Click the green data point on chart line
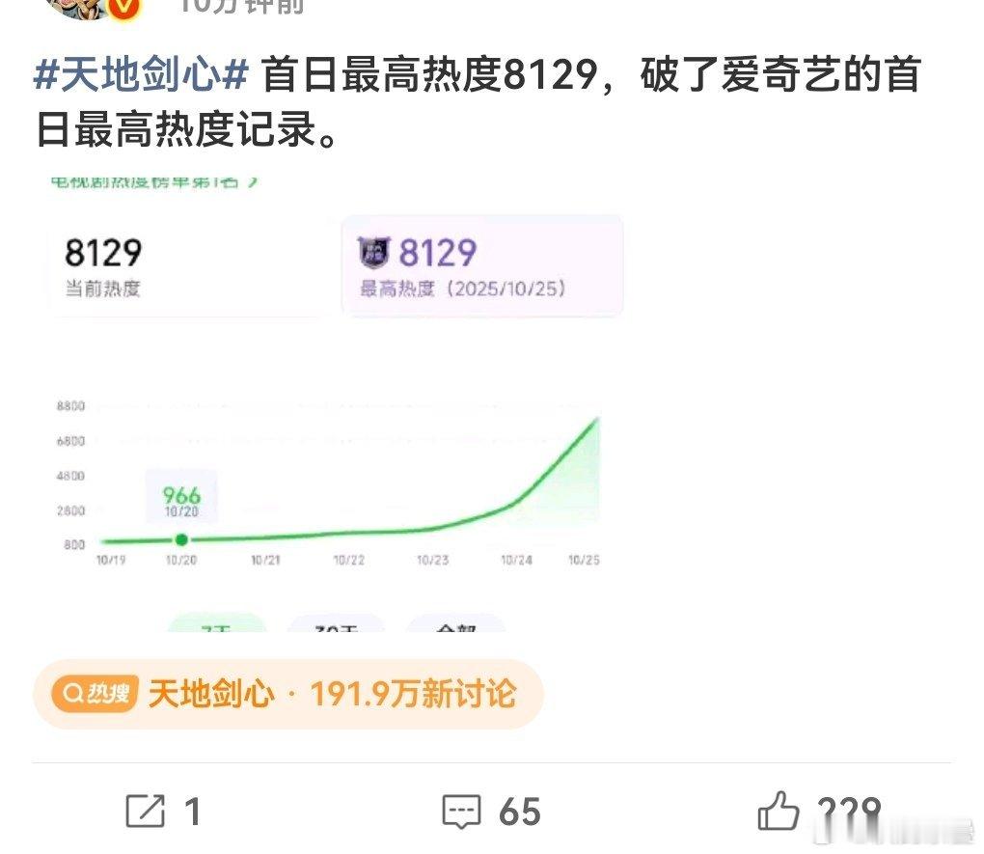This screenshot has width=984, height=854. coord(181,540)
